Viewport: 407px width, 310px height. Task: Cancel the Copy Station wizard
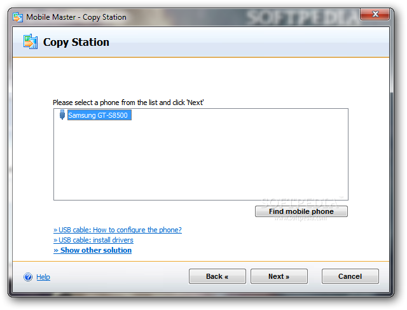350,276
